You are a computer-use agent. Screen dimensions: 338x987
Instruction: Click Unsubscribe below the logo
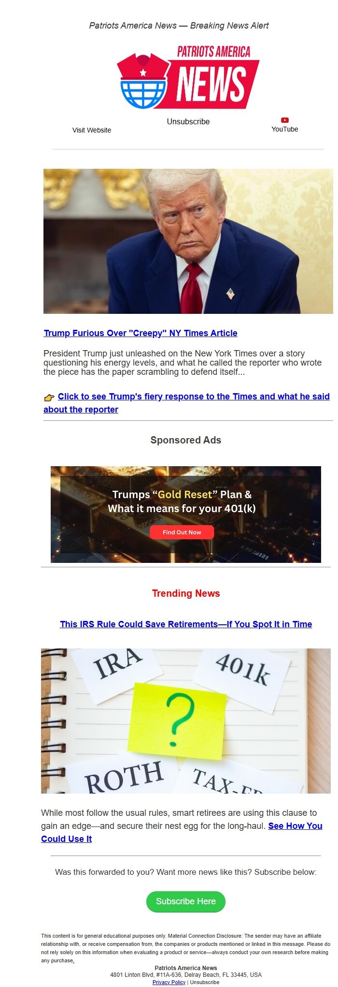pos(188,121)
